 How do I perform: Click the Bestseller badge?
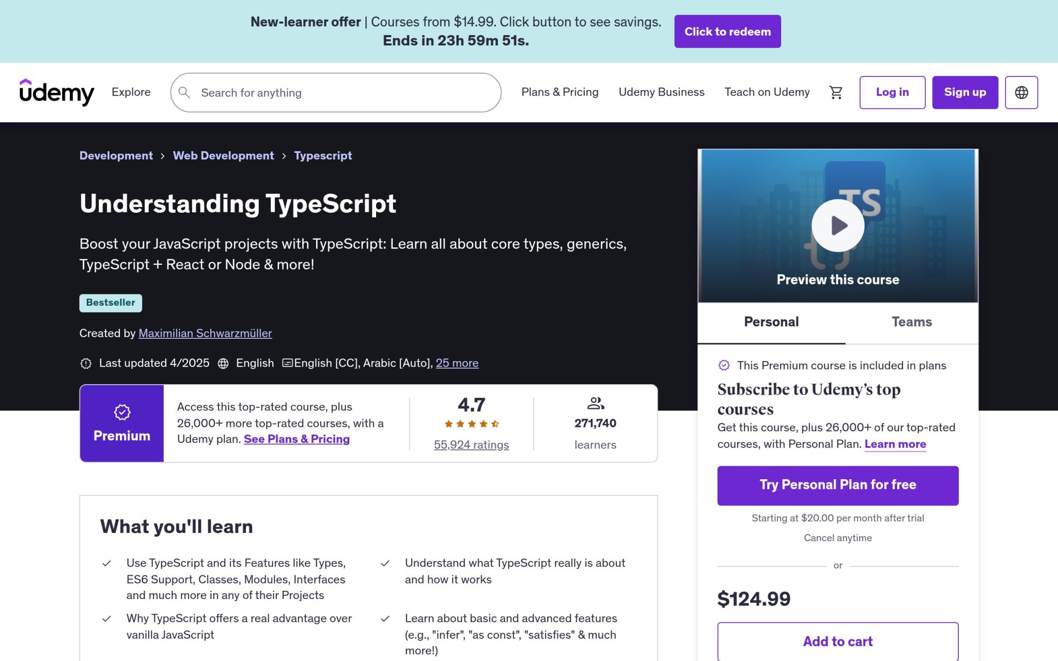(x=111, y=303)
